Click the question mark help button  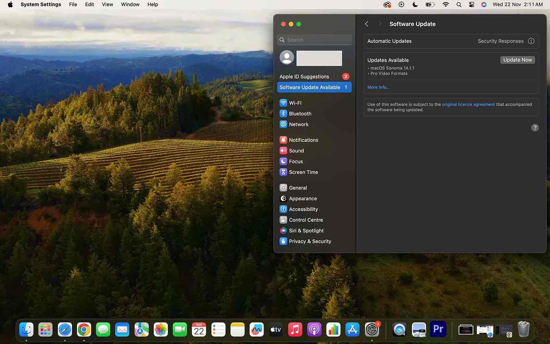535,127
